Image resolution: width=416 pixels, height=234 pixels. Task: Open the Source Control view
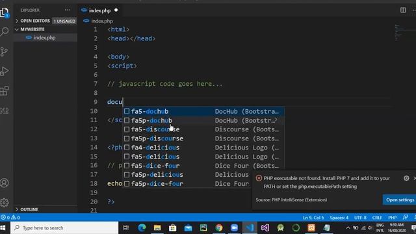click(5, 52)
